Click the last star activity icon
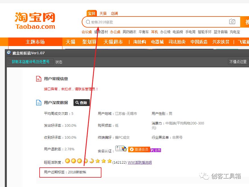The height and width of the screenshot is (187, 249). coord(109,161)
